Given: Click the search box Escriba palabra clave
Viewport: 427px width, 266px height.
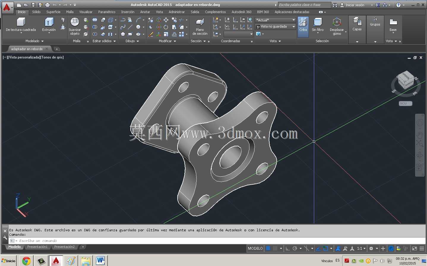Looking at the screenshot, I should [304, 5].
